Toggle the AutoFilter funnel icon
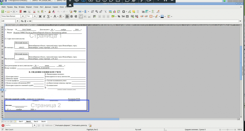 [x=105, y=11]
